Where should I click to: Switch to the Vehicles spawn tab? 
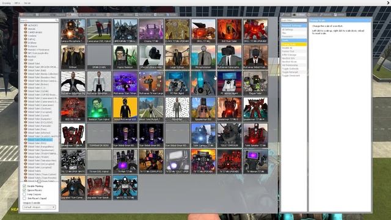98,15
